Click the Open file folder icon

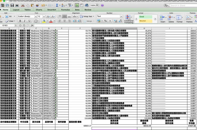pos(7,5)
